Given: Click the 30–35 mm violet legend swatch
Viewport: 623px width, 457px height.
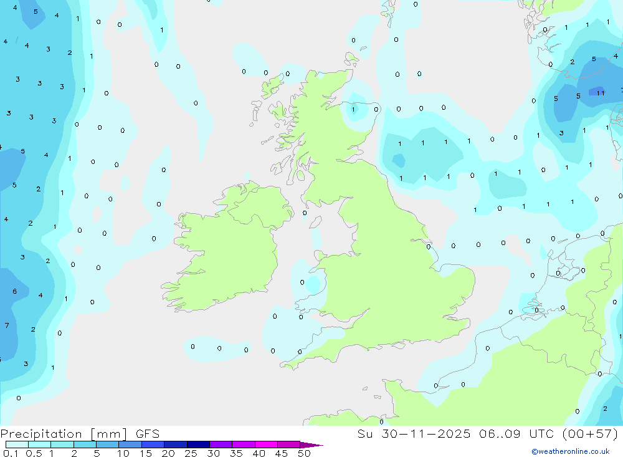Looking at the screenshot, I should pos(221,445).
